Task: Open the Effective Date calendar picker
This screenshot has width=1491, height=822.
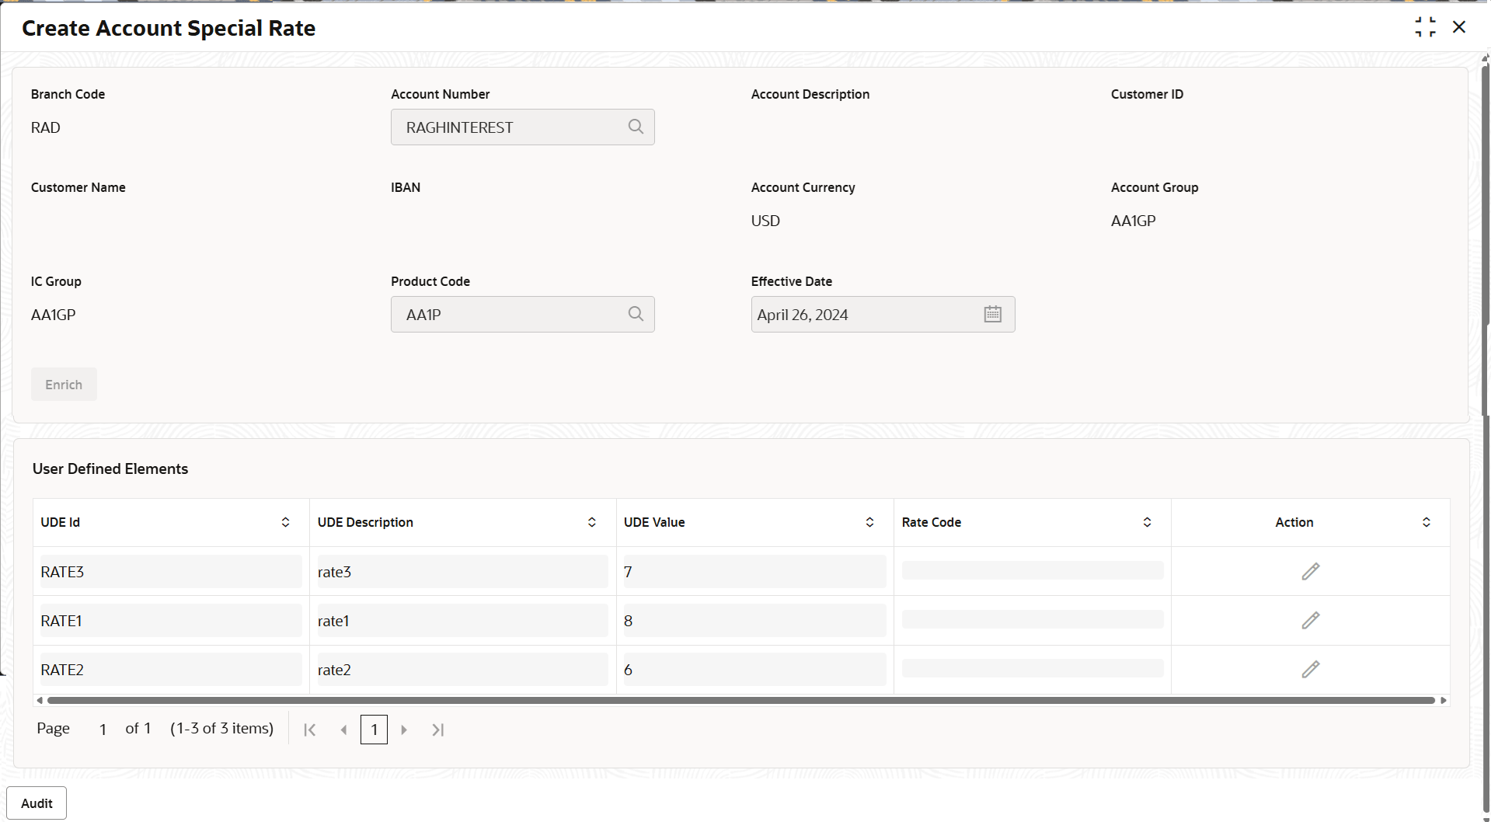Action: [992, 315]
